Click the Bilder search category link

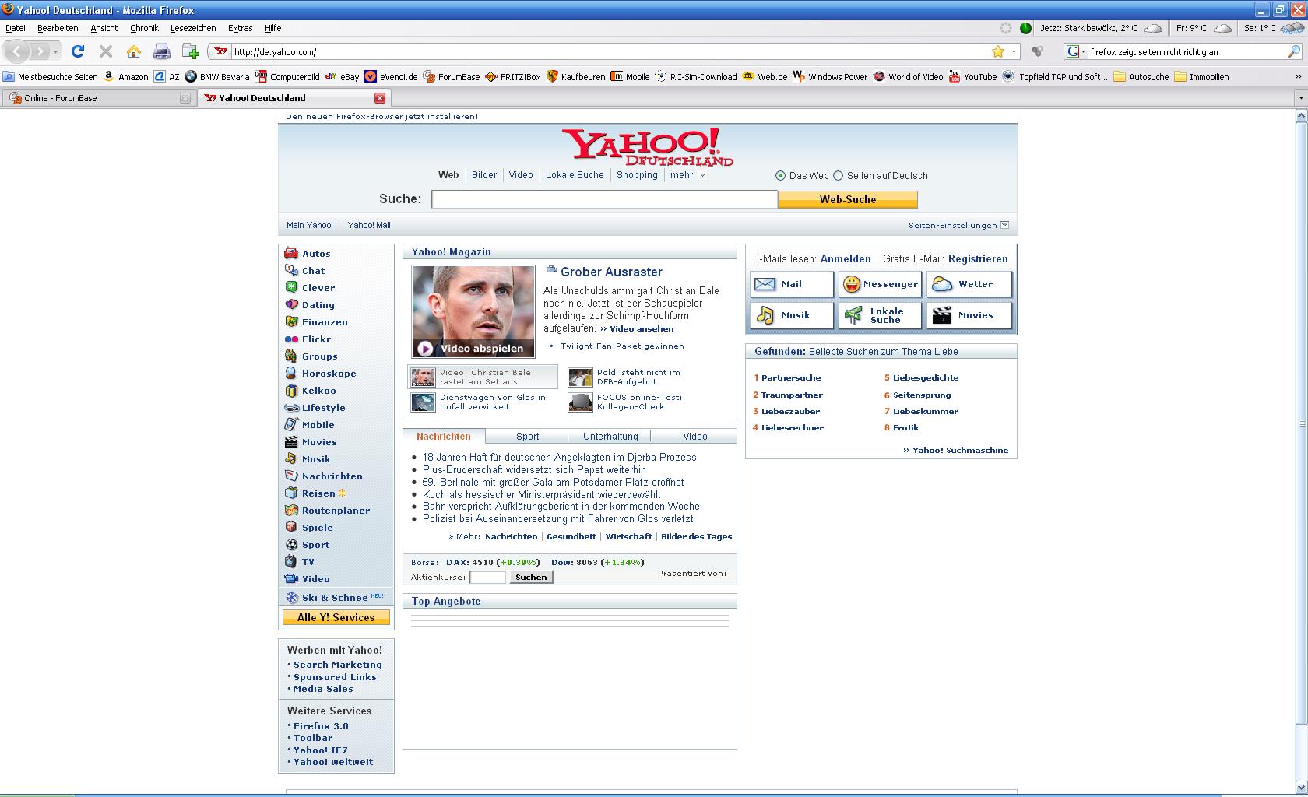[484, 175]
